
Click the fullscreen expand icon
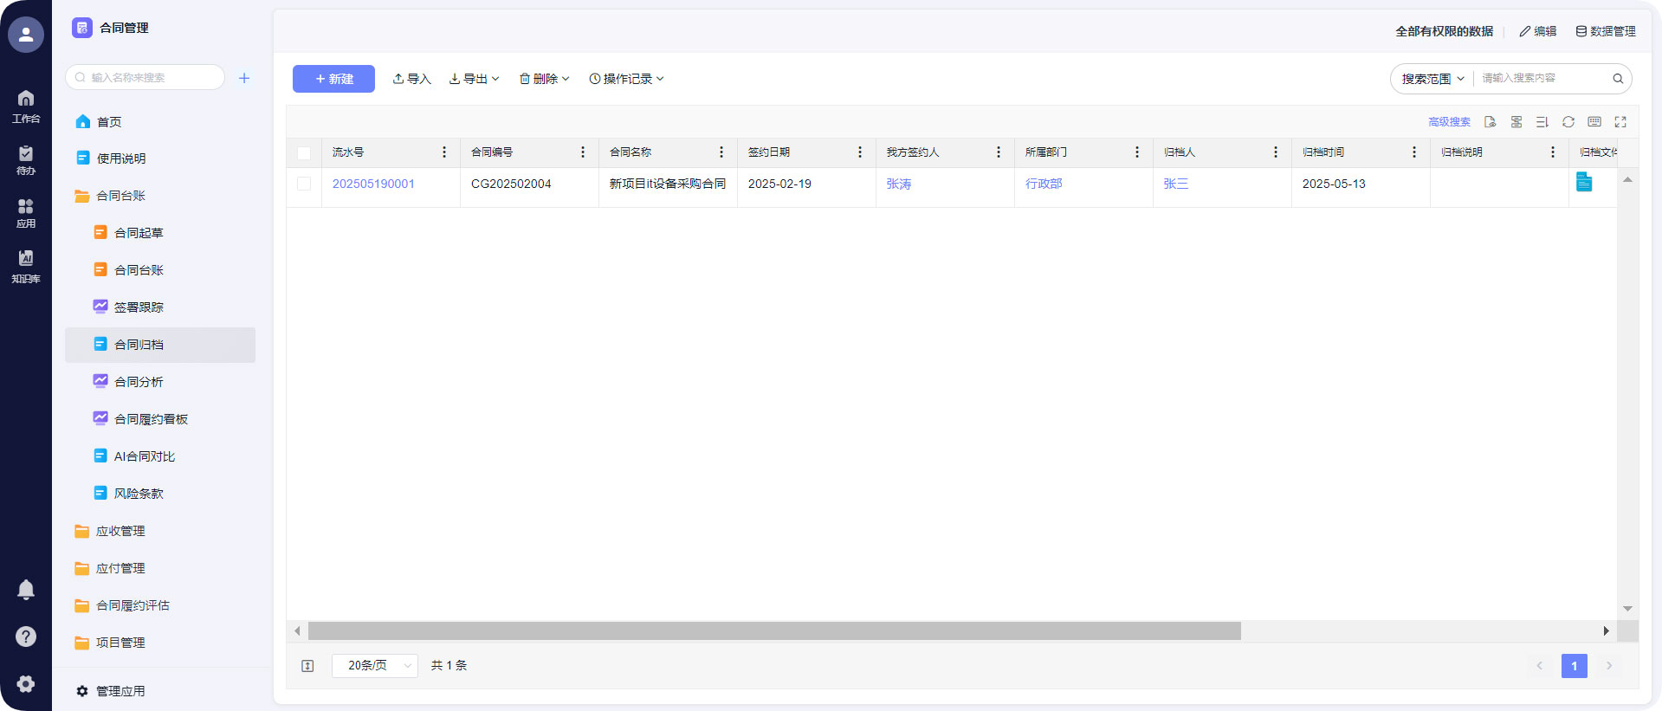1620,122
